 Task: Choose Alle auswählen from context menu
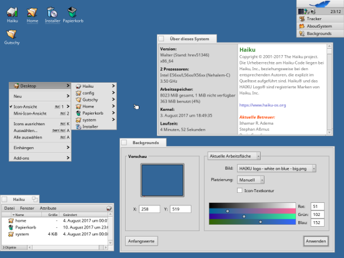[40, 137]
